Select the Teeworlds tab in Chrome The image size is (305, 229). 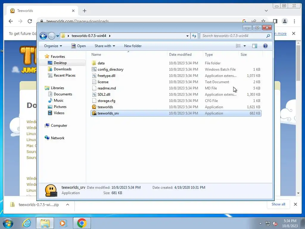[x=42, y=11]
